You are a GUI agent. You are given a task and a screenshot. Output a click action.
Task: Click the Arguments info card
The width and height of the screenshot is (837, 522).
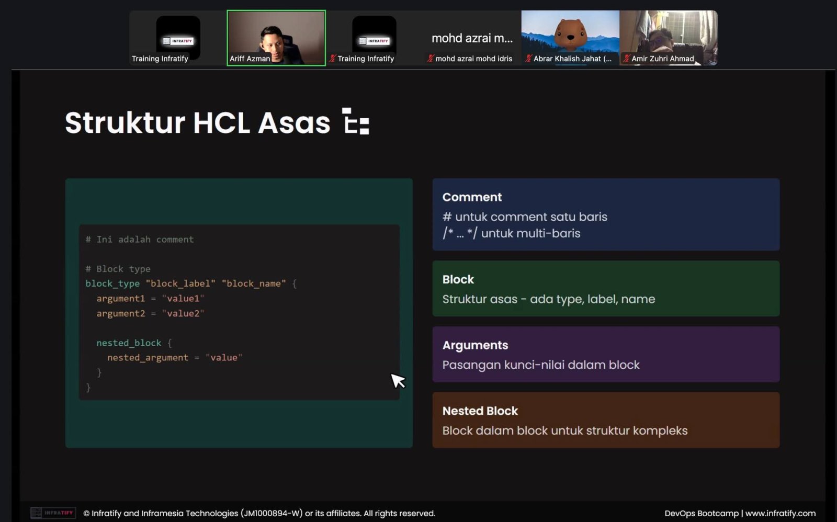[x=606, y=354]
